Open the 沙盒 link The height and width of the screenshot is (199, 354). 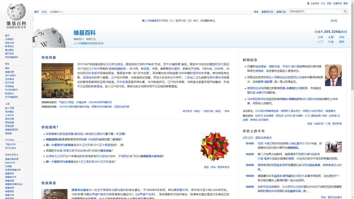(x=331, y=42)
